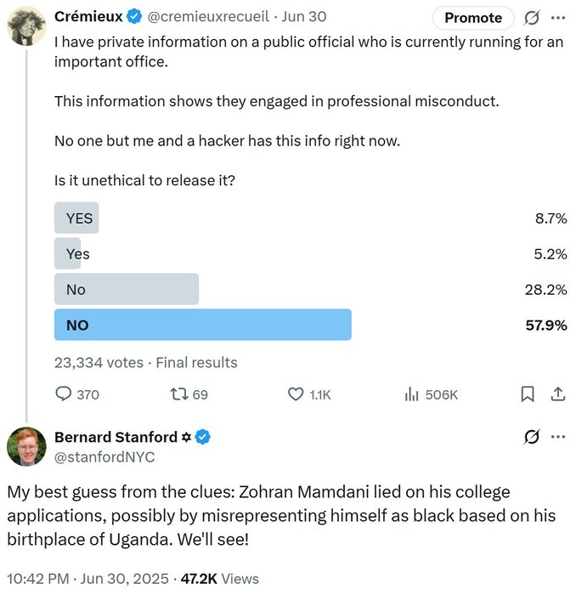Open more options on Bernard Stanford's post
Image resolution: width=576 pixels, height=595 pixels.
click(557, 438)
